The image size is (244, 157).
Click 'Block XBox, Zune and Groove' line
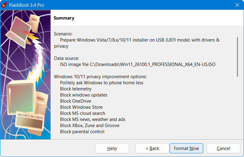(90, 126)
